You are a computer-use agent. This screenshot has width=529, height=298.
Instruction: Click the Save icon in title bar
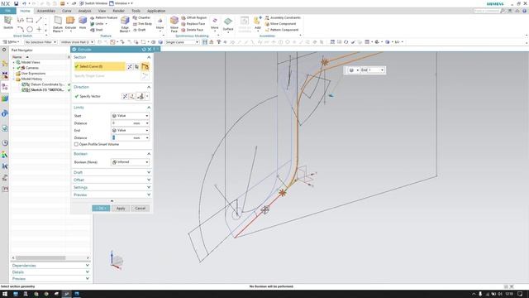(x=16, y=3)
